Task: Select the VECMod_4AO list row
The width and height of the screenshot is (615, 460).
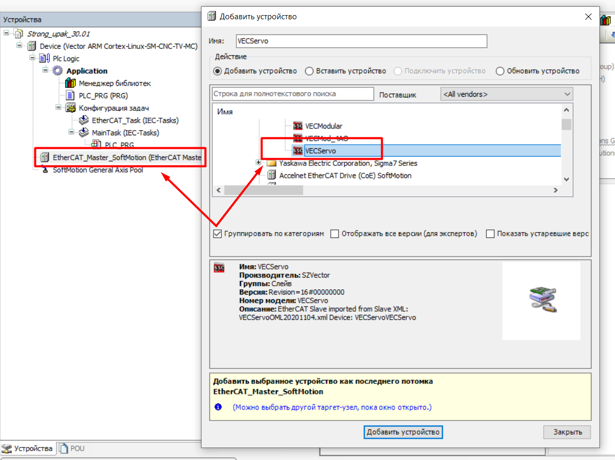Action: click(x=327, y=138)
